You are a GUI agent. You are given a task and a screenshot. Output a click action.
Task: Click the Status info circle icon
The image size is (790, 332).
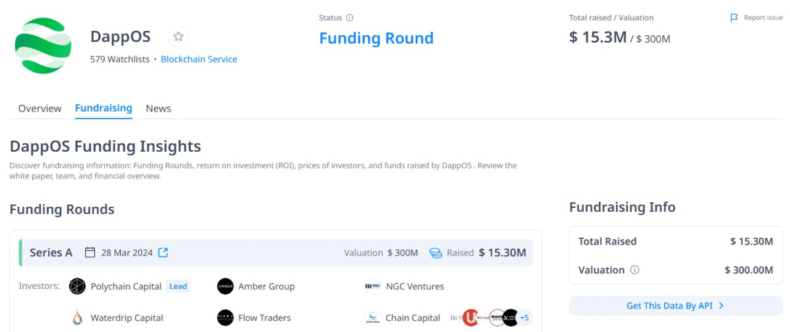tap(350, 18)
